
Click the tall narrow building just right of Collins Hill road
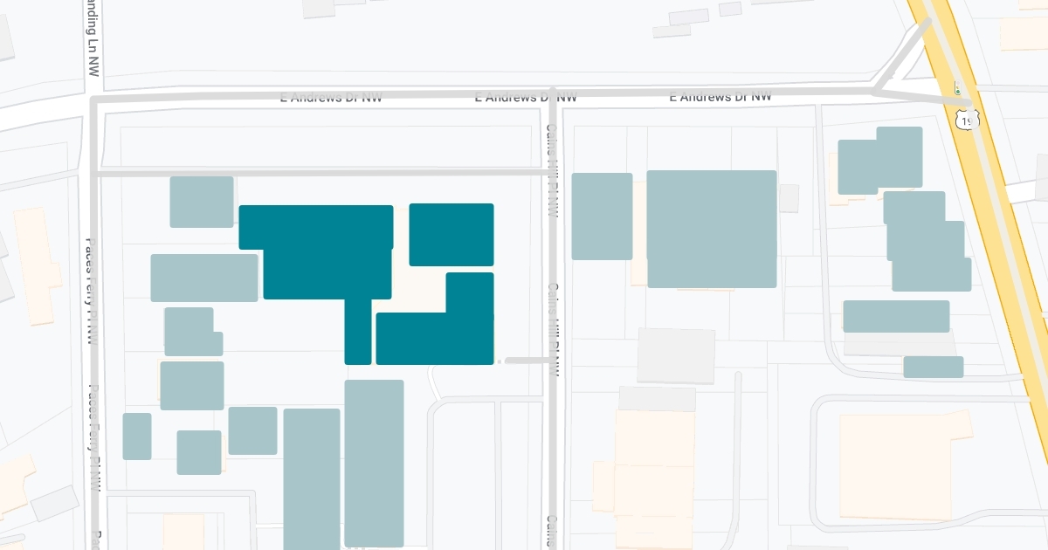pyautogui.click(x=602, y=216)
